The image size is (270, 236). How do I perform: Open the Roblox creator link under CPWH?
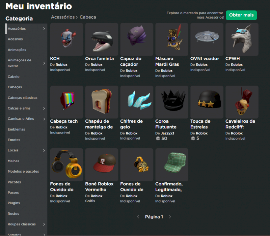237,65
